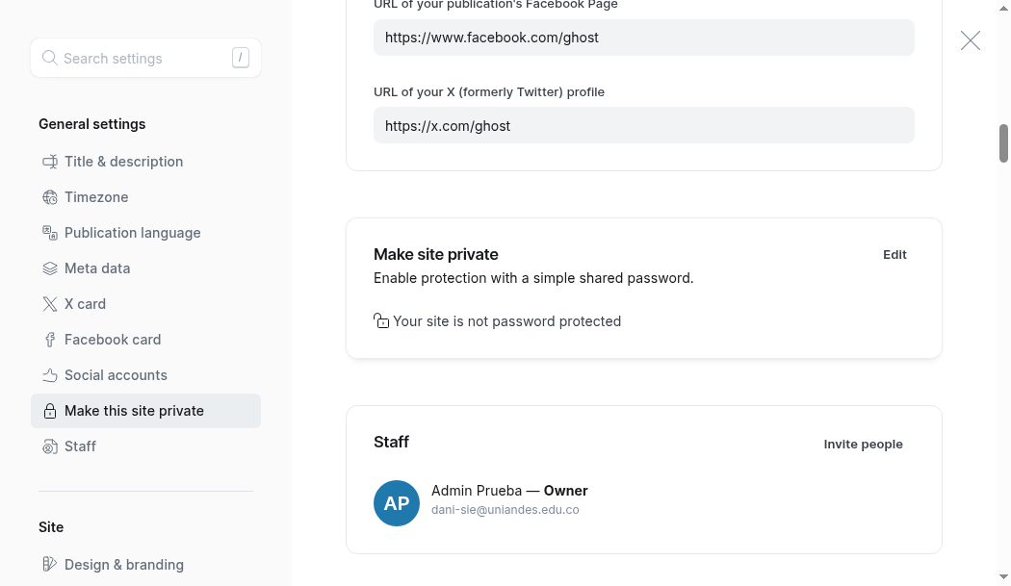
Task: Click the X card logo icon
Action: 50,304
